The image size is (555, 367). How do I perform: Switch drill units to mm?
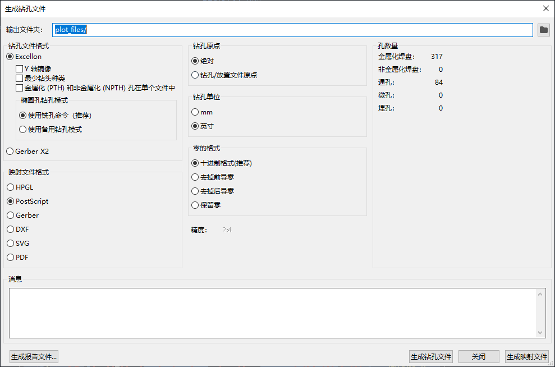pos(194,112)
